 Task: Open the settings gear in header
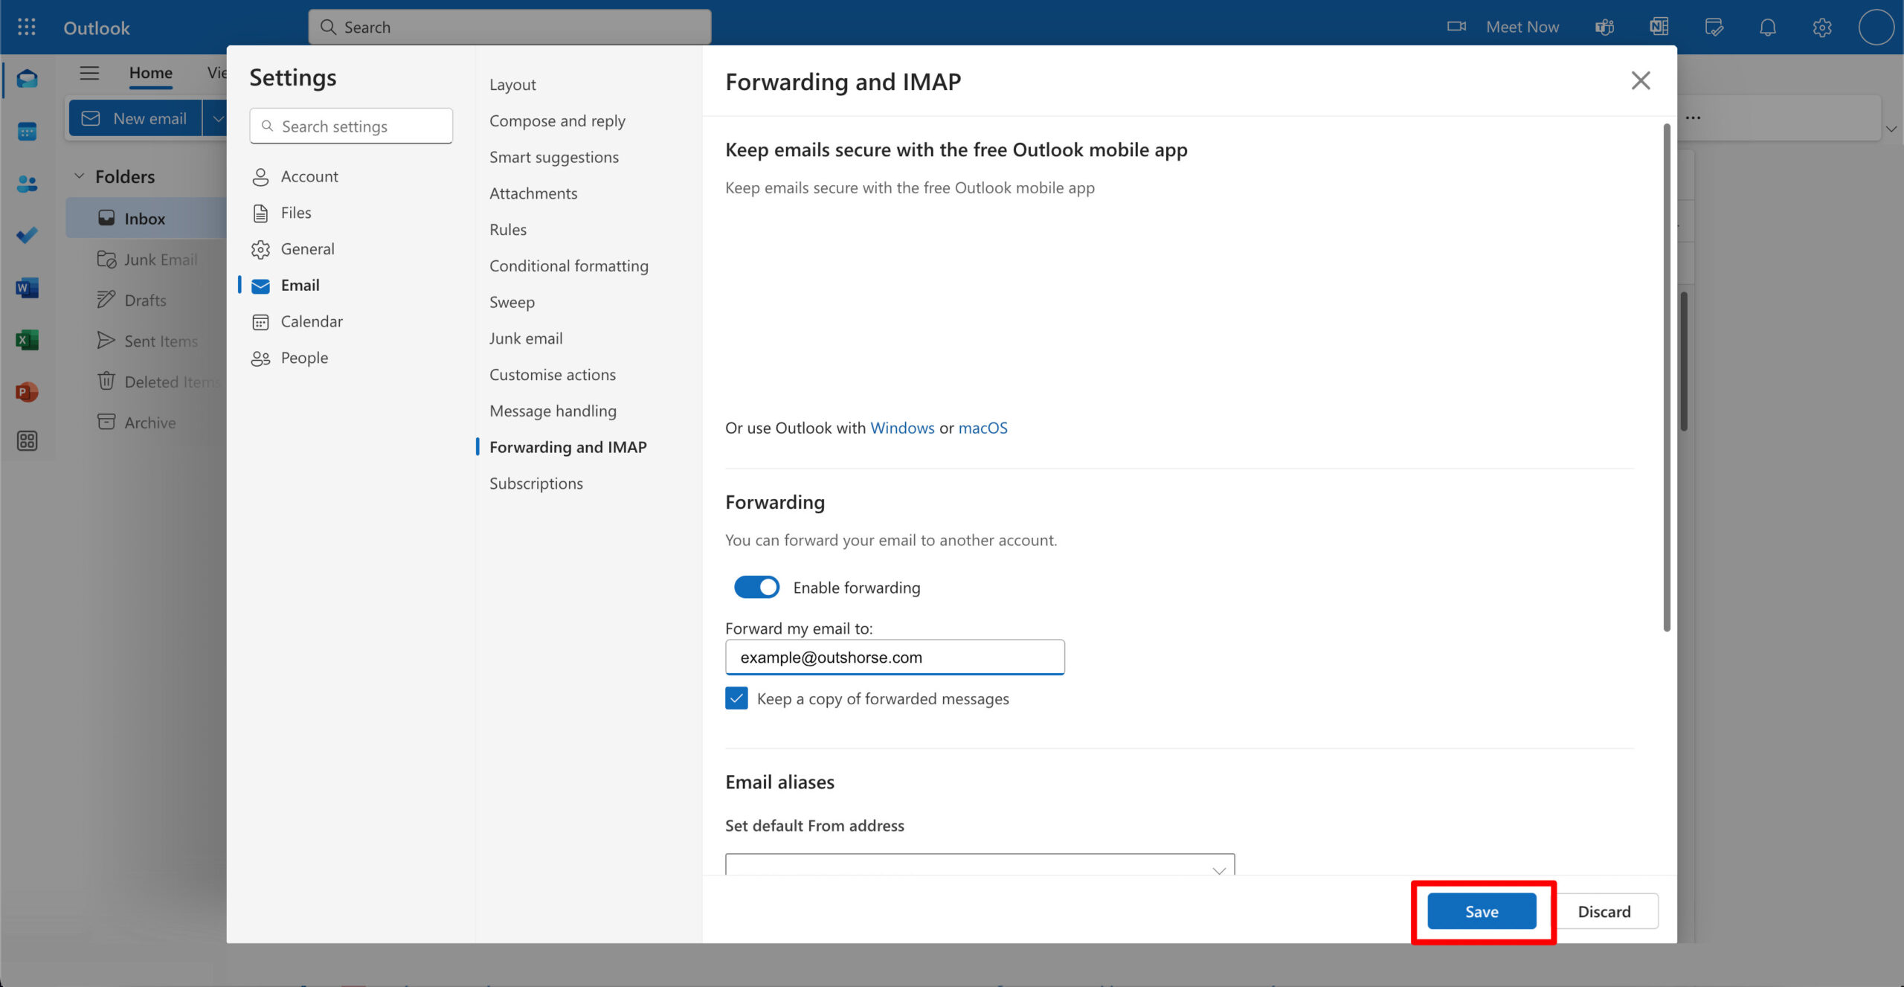click(x=1822, y=28)
